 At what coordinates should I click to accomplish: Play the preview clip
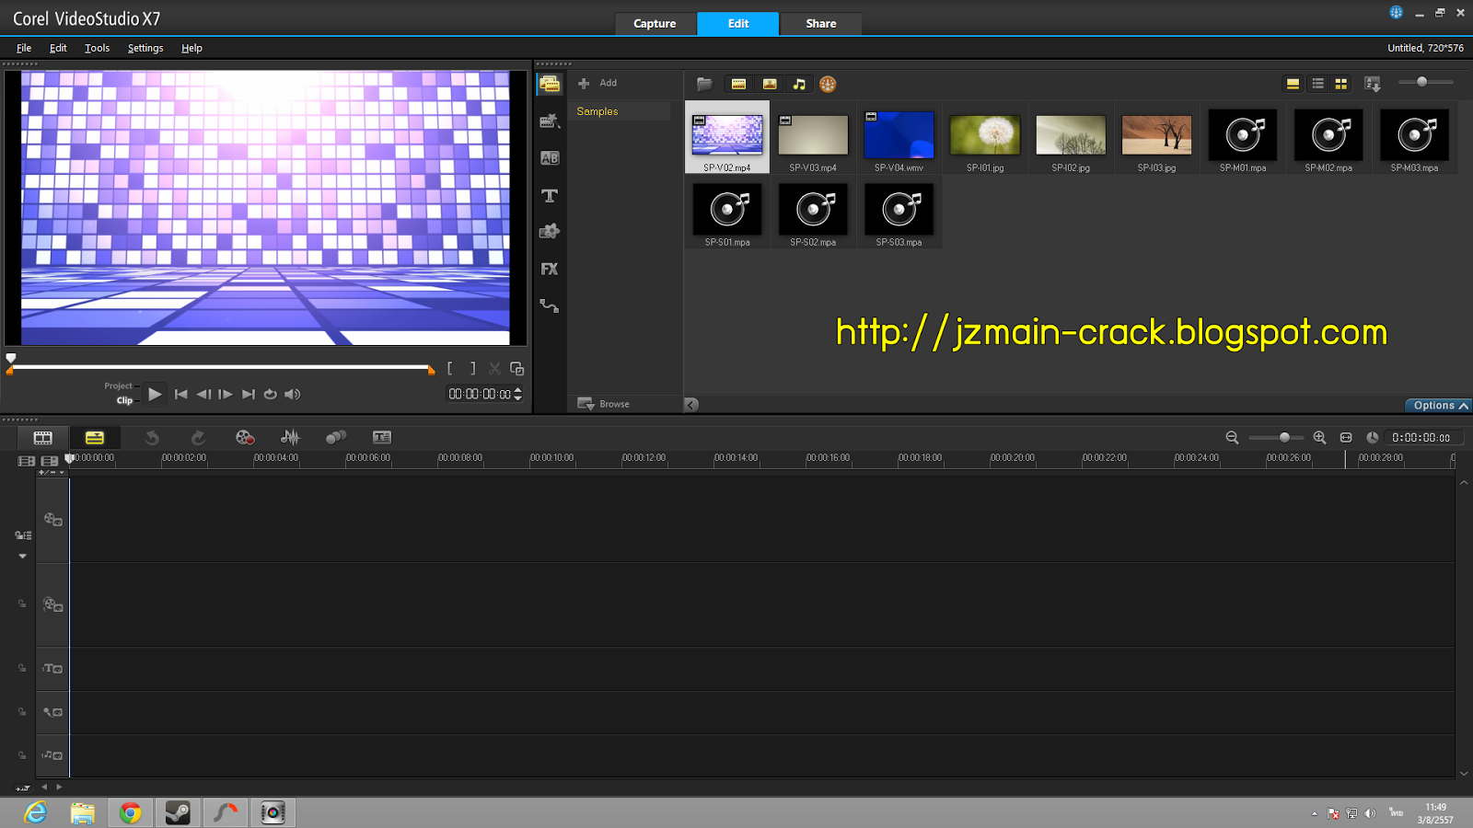[155, 394]
